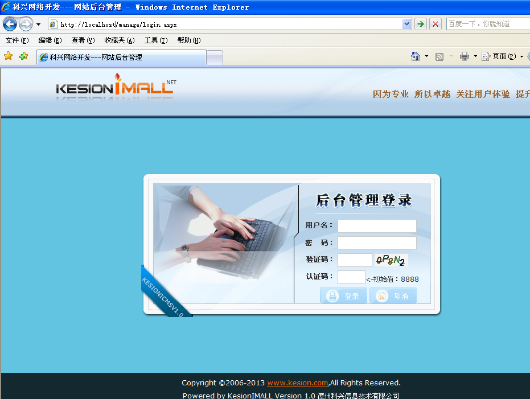Image resolution: width=530 pixels, height=399 pixels.
Task: Click the Home page house icon
Action: (416, 56)
